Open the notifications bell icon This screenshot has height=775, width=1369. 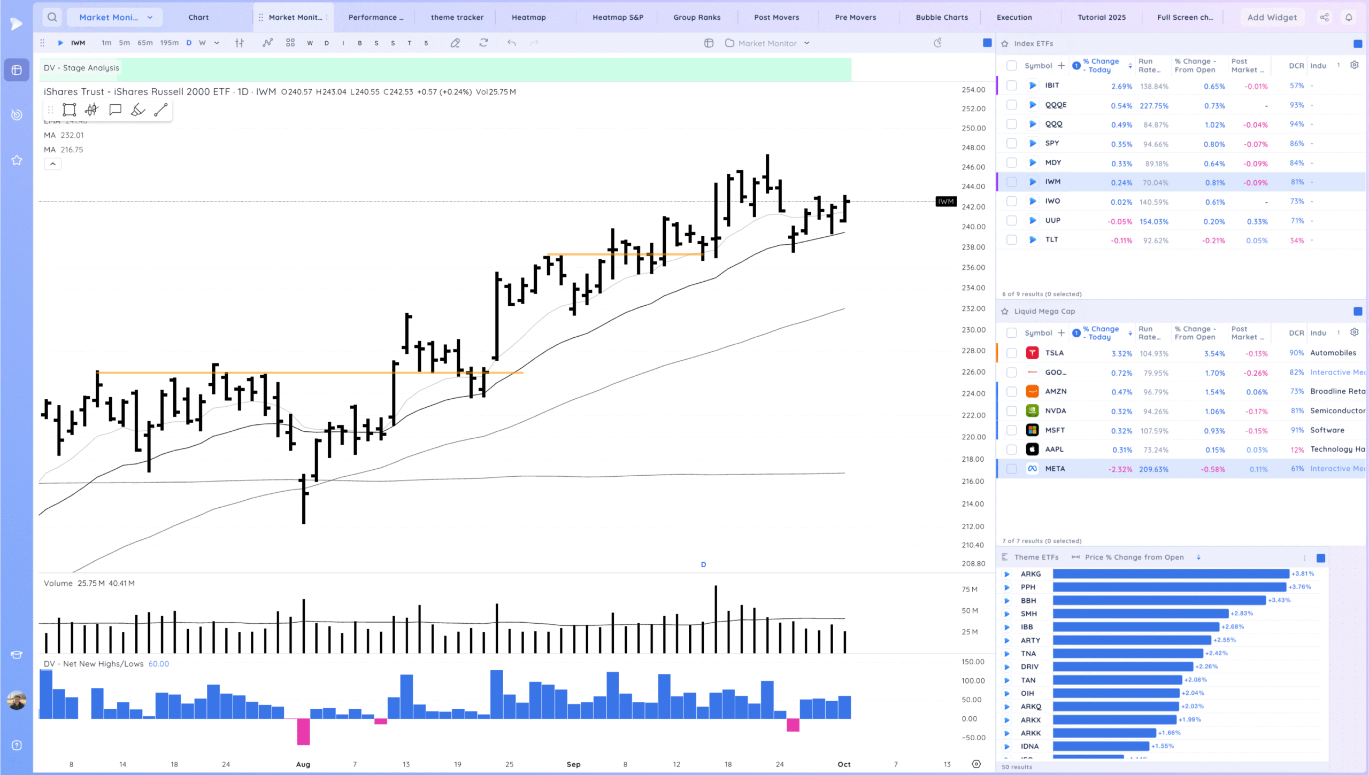pyautogui.click(x=1349, y=17)
